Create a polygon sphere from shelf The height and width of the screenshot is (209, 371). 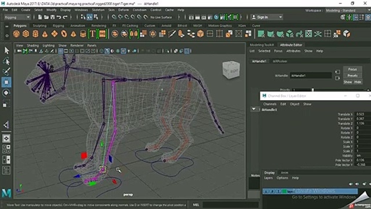pyautogui.click(x=17, y=34)
